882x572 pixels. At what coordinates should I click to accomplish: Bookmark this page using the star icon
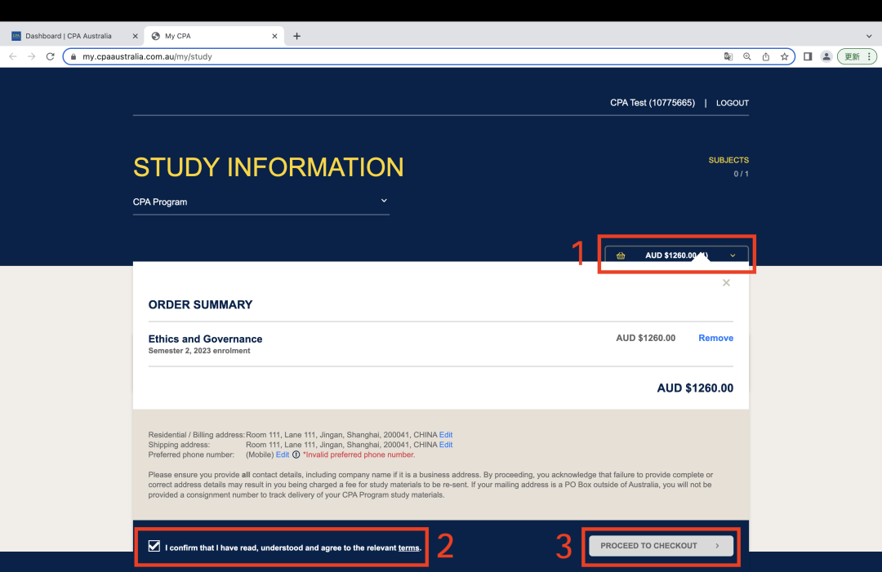tap(784, 56)
